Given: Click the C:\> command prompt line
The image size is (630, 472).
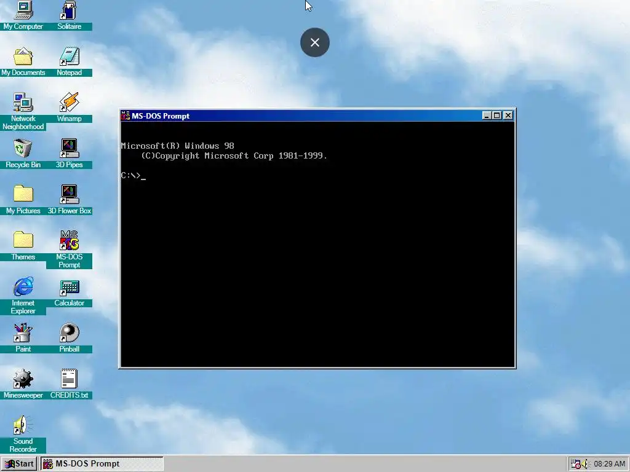Looking at the screenshot, I should (134, 175).
